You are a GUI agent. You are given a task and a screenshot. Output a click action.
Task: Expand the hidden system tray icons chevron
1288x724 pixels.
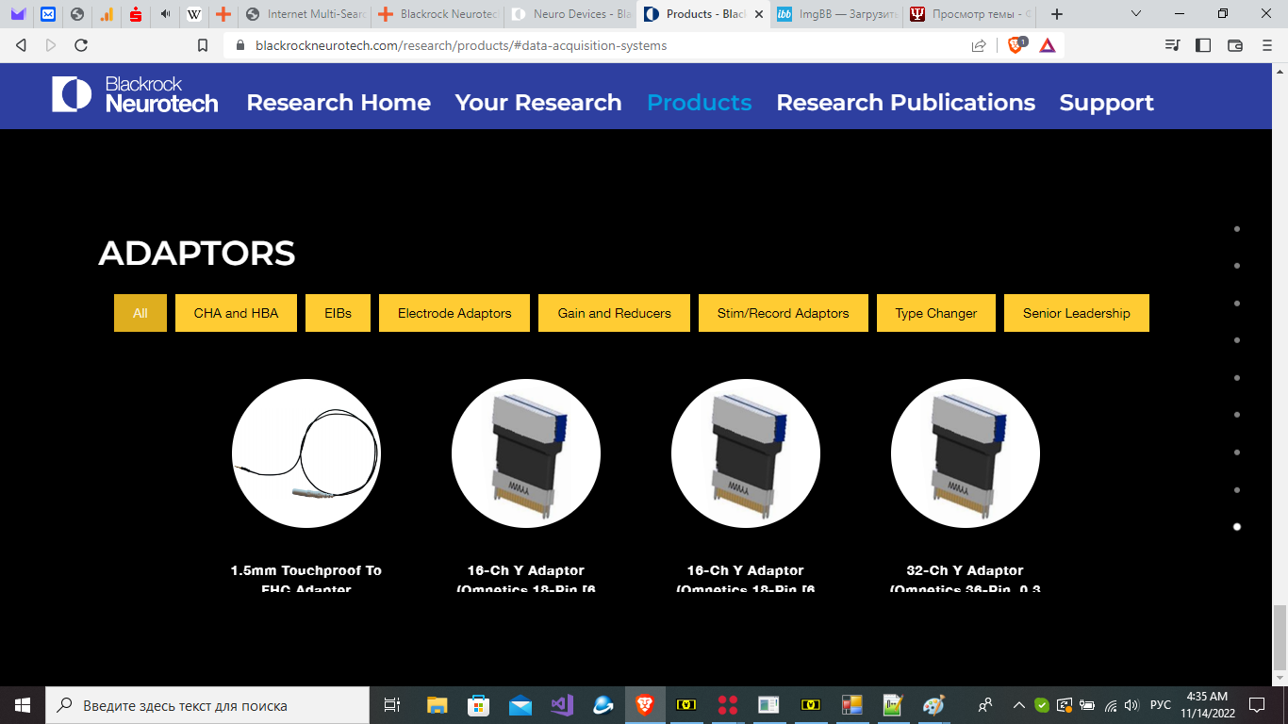pos(1018,704)
